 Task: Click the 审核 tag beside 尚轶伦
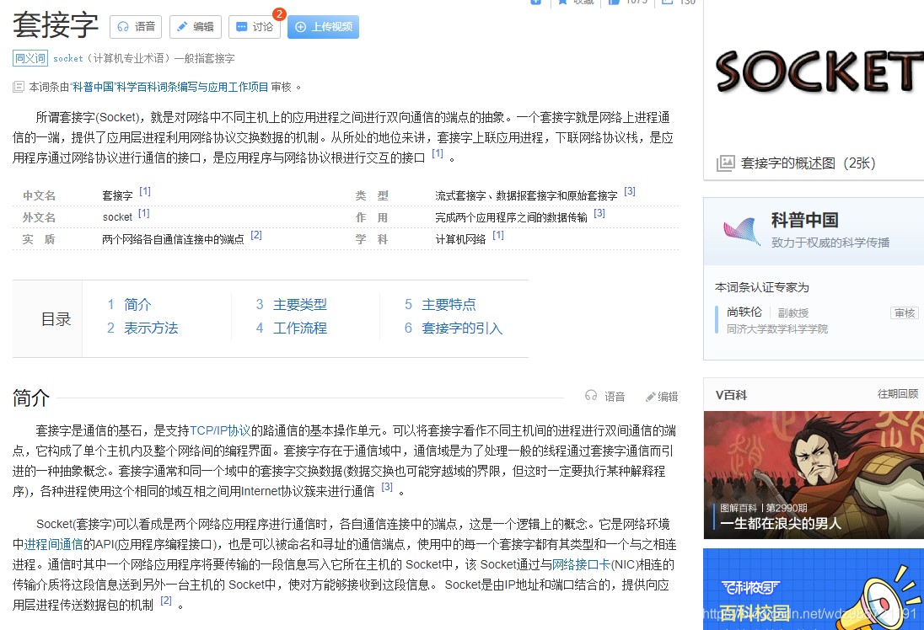tap(905, 312)
